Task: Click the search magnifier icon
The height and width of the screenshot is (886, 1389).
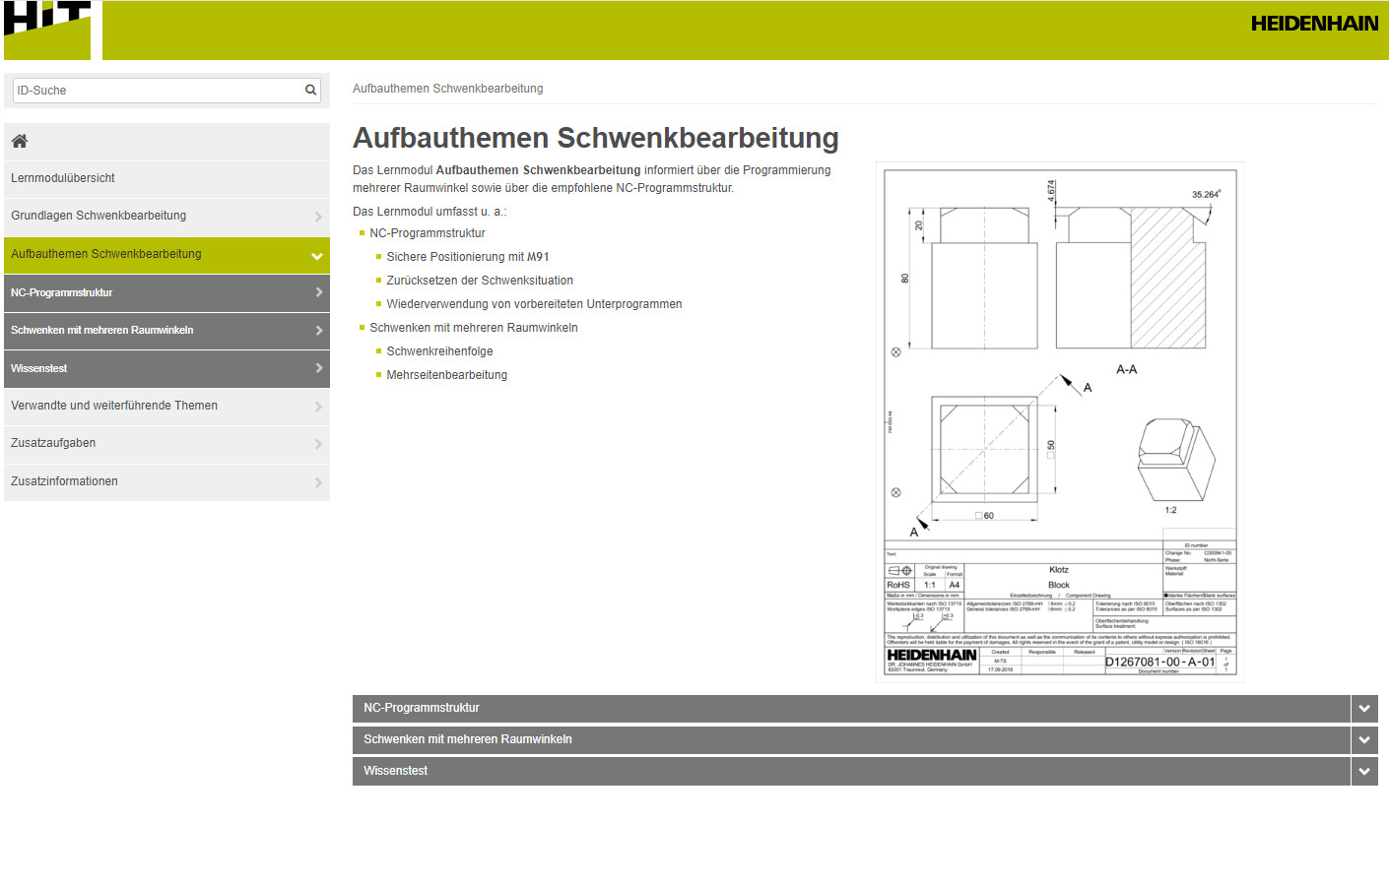Action: (311, 91)
